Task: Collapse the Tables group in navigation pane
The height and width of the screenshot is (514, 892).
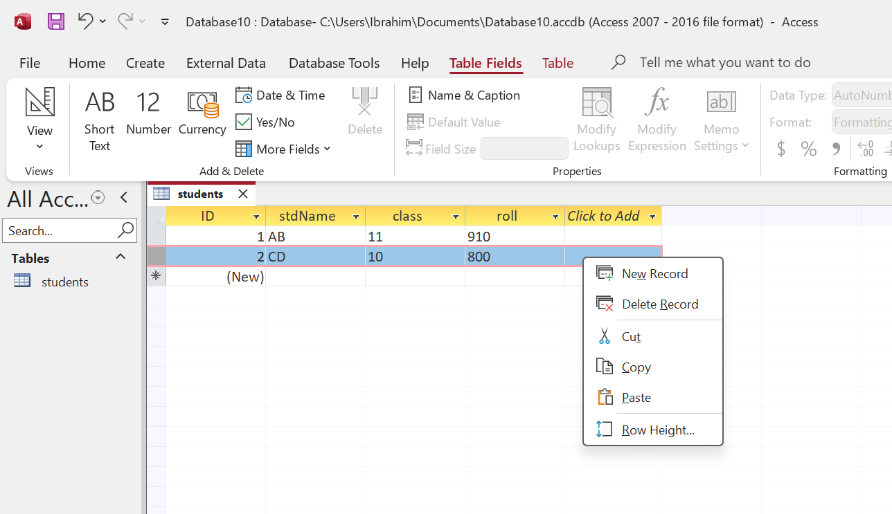Action: (121, 257)
